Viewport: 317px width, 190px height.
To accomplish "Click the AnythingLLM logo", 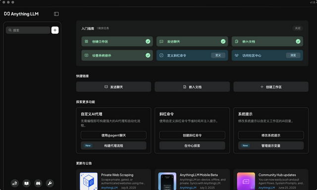I will coord(21,14).
